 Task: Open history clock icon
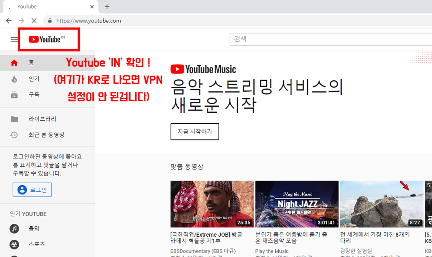[x=14, y=135]
